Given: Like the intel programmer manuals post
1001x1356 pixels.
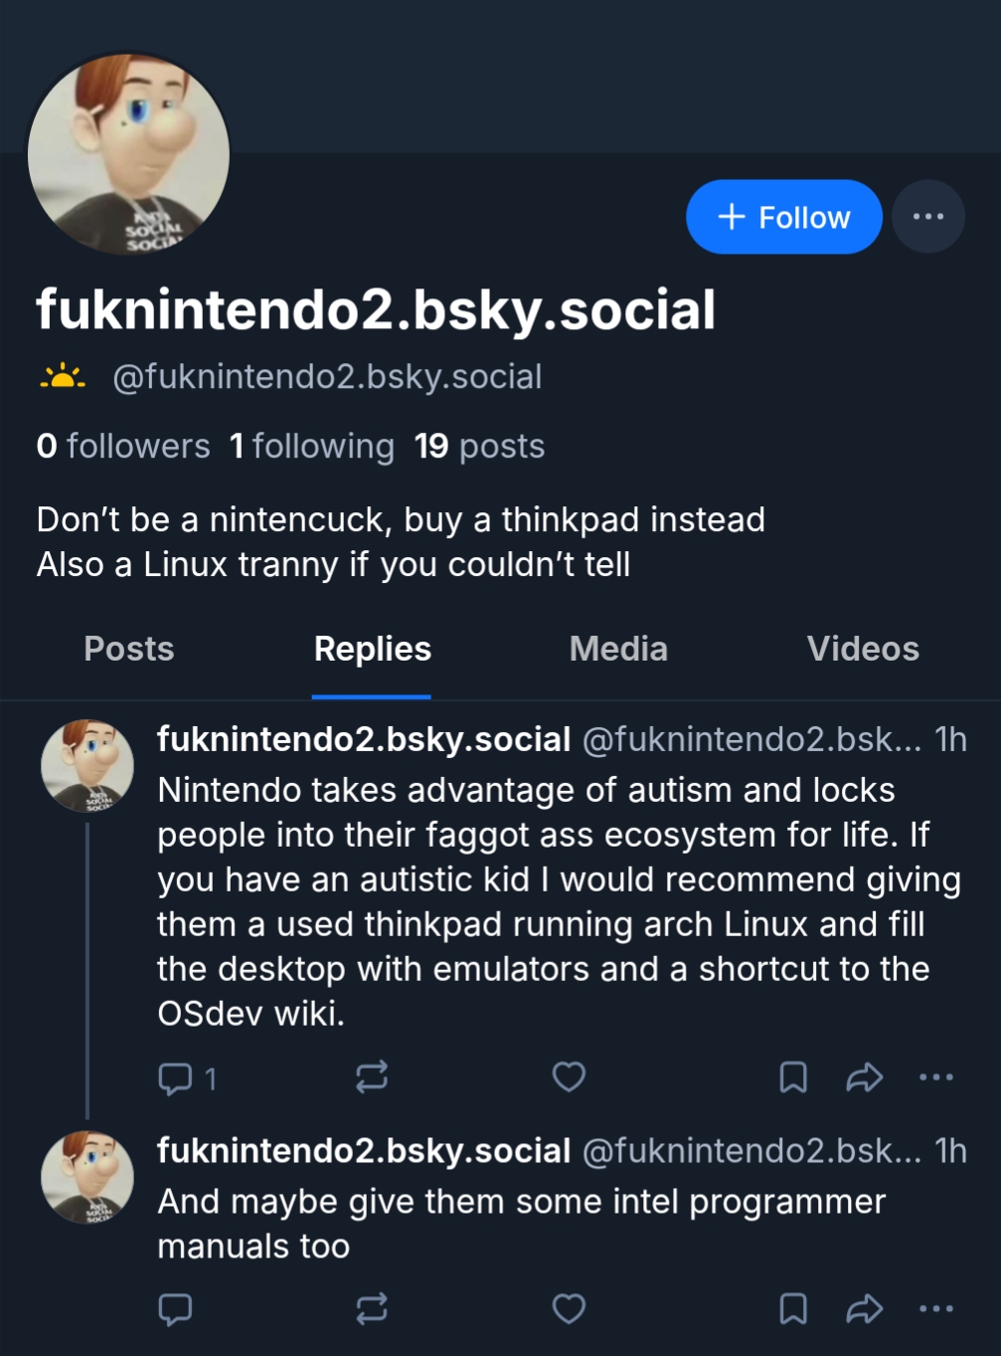Looking at the screenshot, I should tap(569, 1309).
